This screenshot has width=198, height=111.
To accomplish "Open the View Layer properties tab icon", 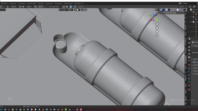I will tap(189, 54).
